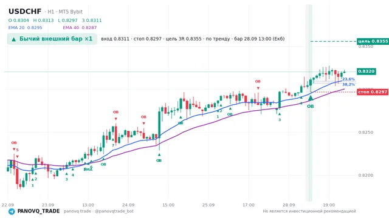
Task: Select the high value H 0.8313
Action: pyautogui.click(x=43, y=21)
